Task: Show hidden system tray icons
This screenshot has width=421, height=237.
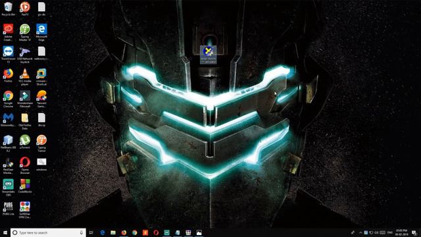Action: tap(360, 232)
